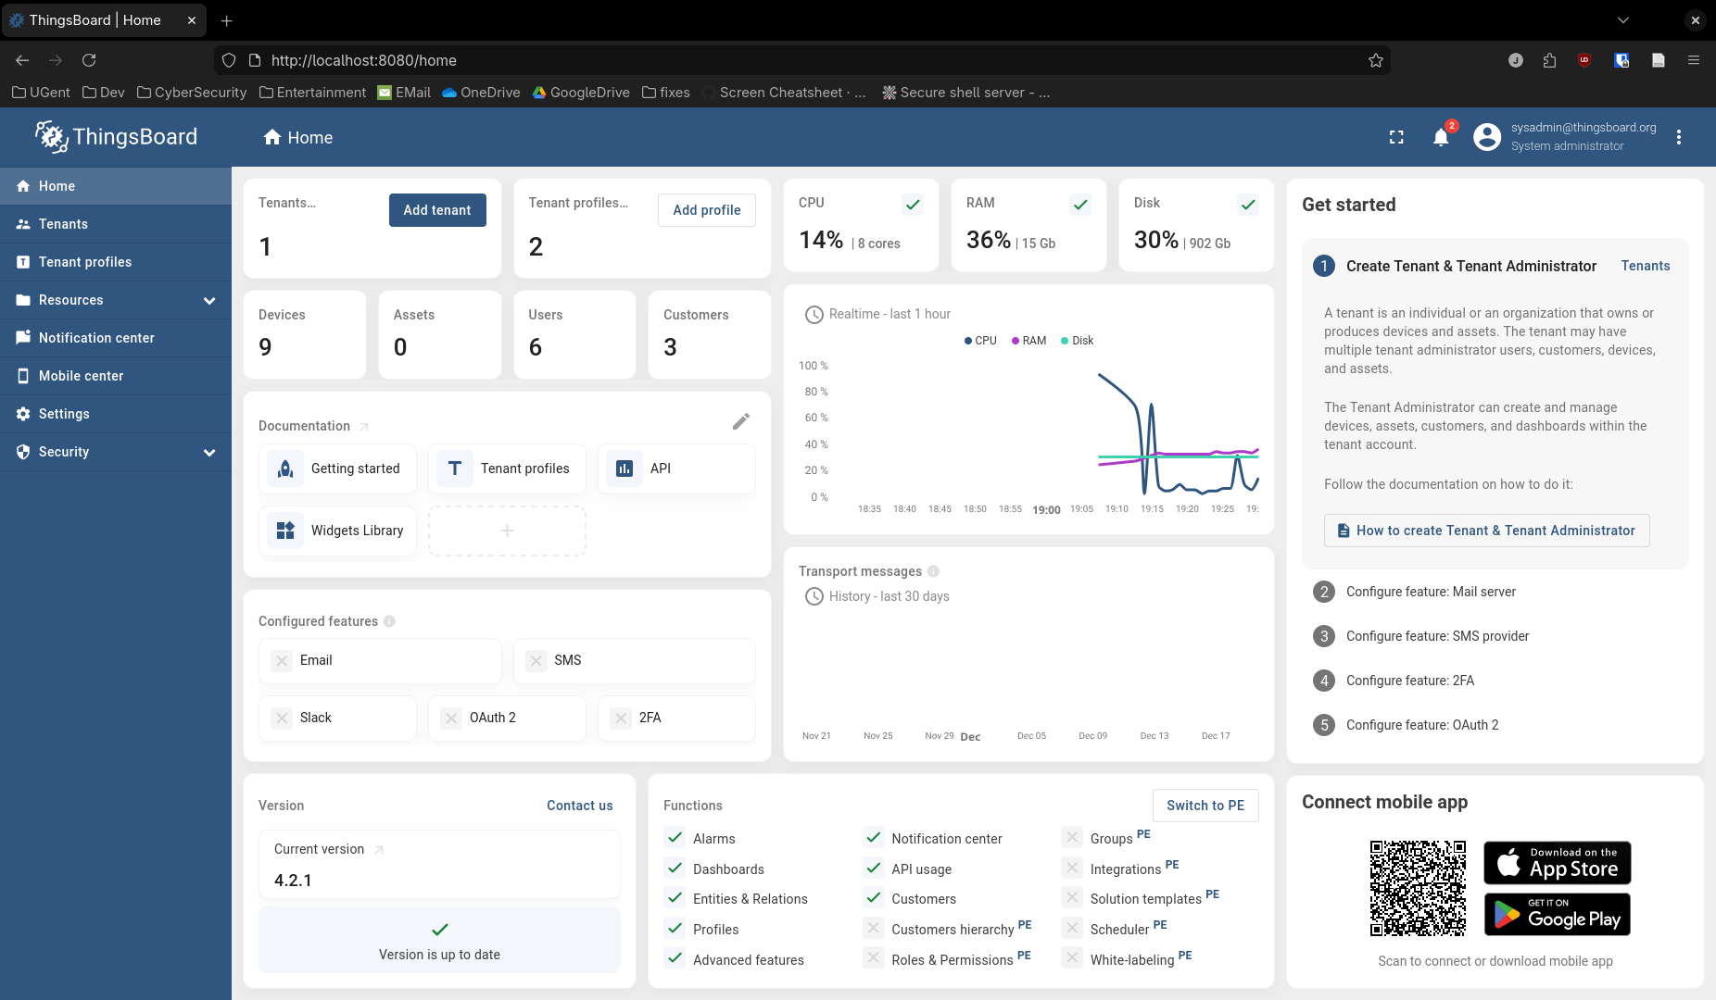
Task: Go to Notification center in sidebar
Action: point(96,338)
